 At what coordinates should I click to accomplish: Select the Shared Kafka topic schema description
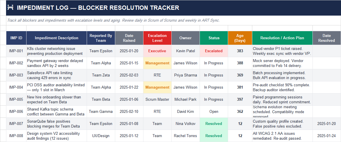(56, 111)
